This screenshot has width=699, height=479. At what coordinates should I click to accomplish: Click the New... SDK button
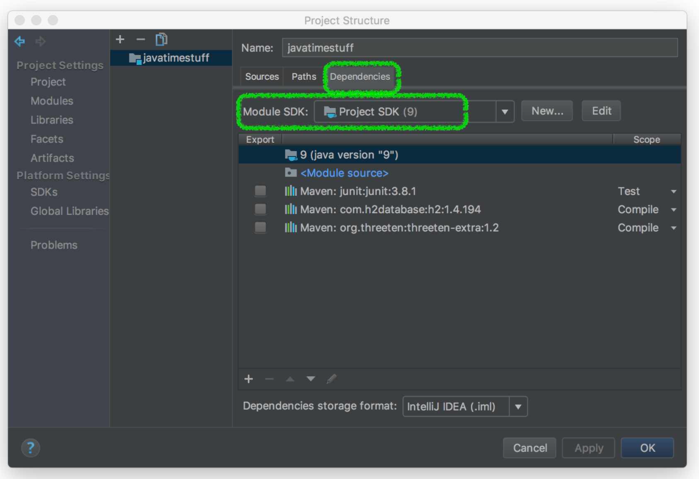(547, 111)
